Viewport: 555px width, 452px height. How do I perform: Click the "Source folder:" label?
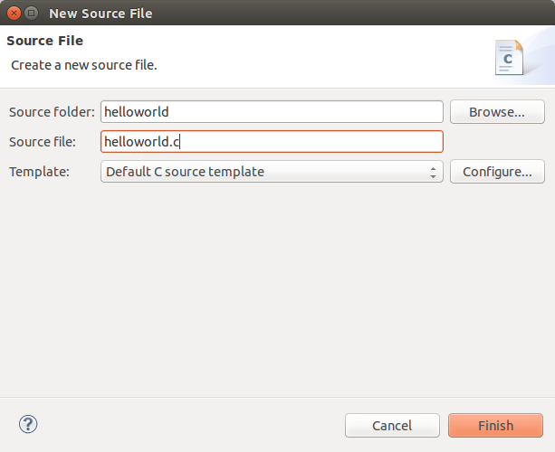[x=52, y=112]
